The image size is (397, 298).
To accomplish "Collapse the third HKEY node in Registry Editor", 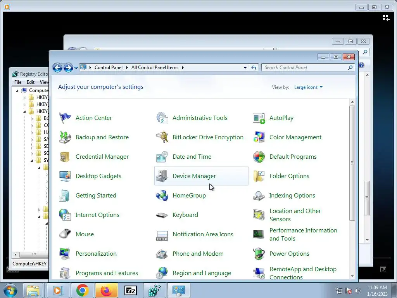I will click(x=24, y=111).
